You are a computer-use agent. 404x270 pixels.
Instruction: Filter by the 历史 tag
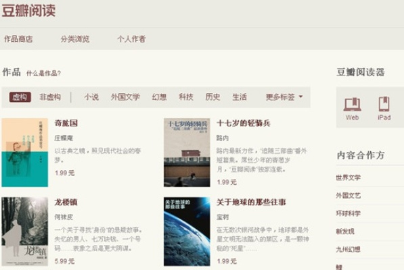click(212, 97)
